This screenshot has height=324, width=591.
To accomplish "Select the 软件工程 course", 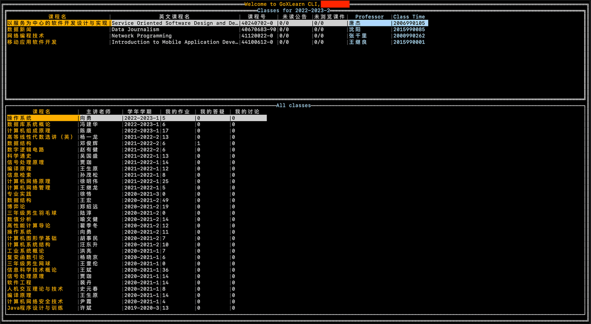I will (19, 283).
